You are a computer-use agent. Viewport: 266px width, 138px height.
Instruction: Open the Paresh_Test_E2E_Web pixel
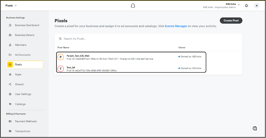tap(78, 56)
